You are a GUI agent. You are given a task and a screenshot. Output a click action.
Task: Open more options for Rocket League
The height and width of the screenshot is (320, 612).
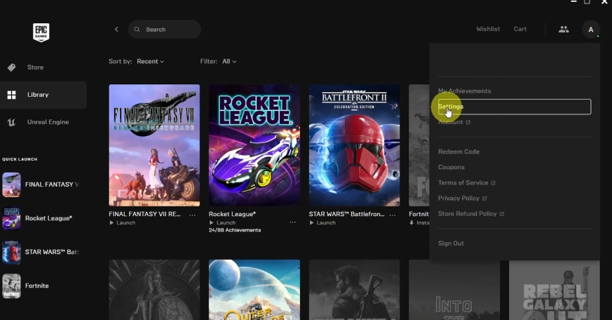click(293, 222)
